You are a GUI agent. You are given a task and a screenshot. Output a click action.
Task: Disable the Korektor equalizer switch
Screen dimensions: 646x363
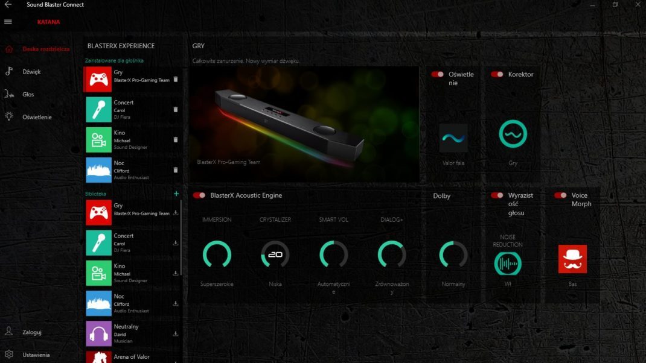[497, 74]
